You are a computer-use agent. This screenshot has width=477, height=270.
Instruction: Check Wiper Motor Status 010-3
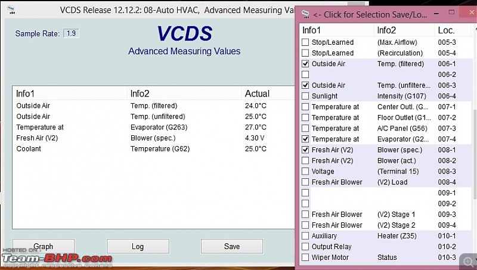tap(305, 257)
